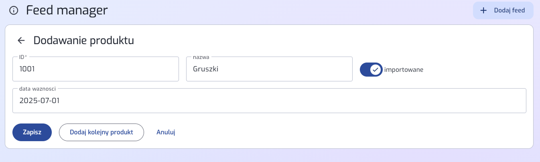Click the plus icon in Dodaj feed

click(483, 10)
